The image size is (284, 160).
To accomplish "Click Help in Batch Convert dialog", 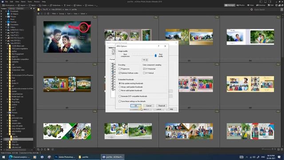I will pyautogui.click(x=171, y=109).
